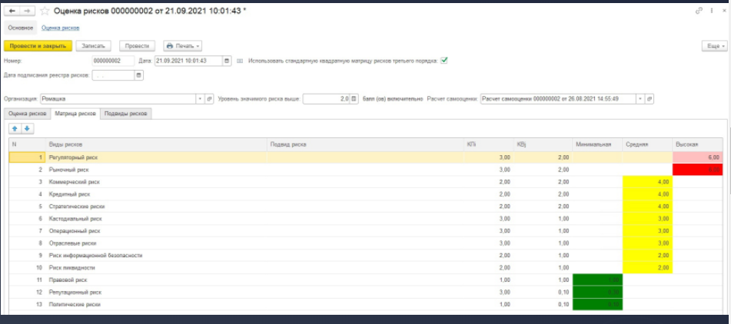Open calendar picker for the Дата field

coord(227,61)
